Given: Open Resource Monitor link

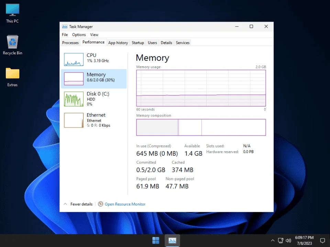Looking at the screenshot, I should pos(125,204).
